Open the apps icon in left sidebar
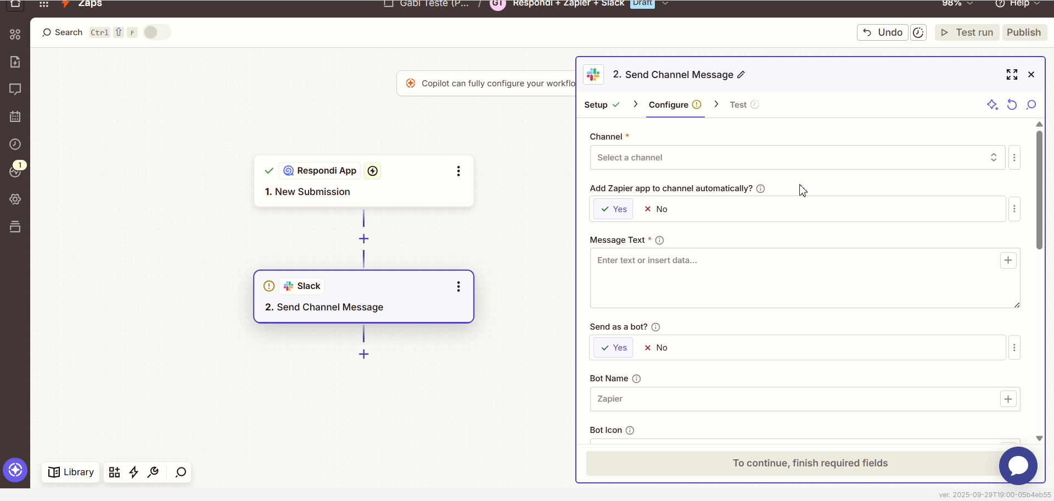 [x=15, y=34]
